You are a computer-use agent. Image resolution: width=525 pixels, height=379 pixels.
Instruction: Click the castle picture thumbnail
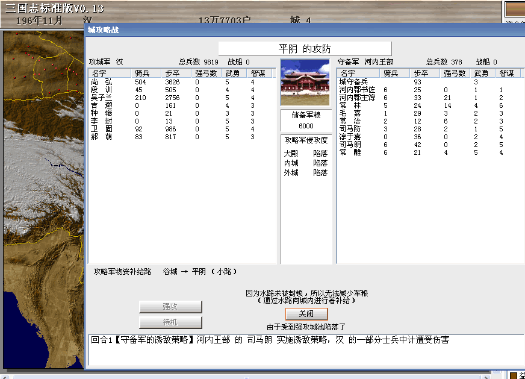pos(305,83)
